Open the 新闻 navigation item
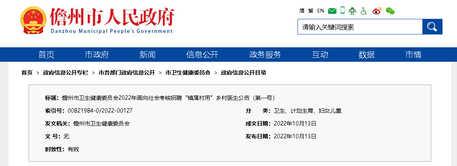The image size is (457, 166). coord(147,55)
